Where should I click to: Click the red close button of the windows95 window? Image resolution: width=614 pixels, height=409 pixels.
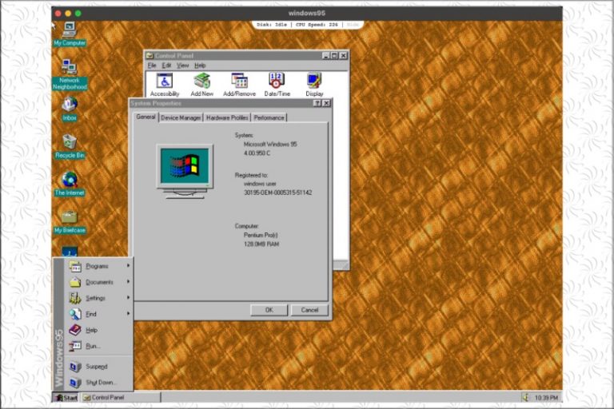click(x=58, y=14)
